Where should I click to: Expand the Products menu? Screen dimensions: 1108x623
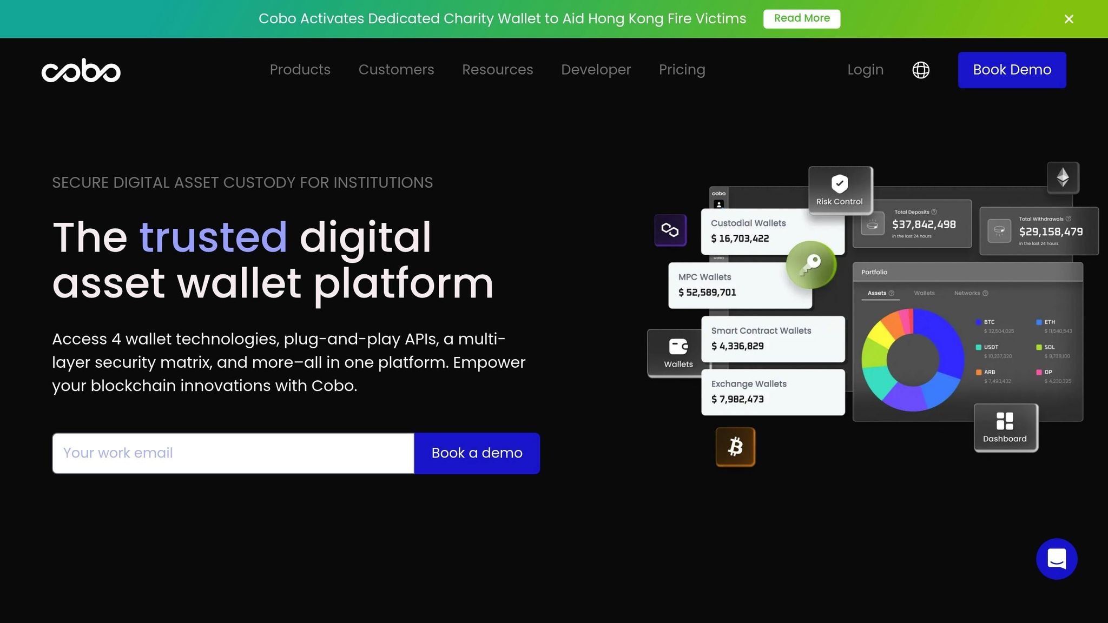(300, 70)
